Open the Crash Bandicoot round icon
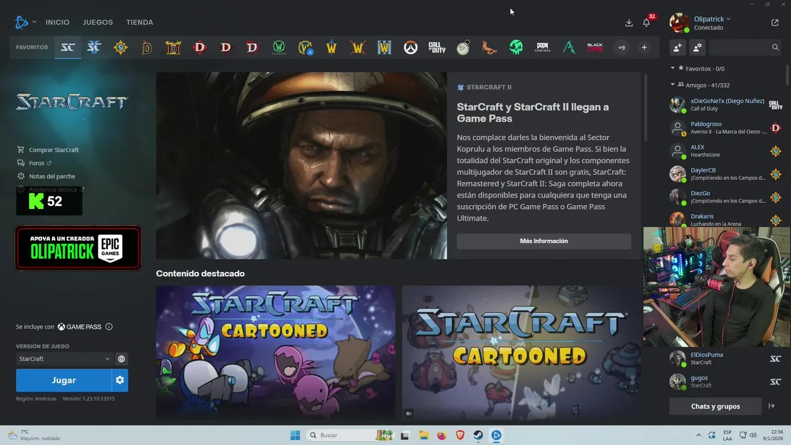 point(463,48)
